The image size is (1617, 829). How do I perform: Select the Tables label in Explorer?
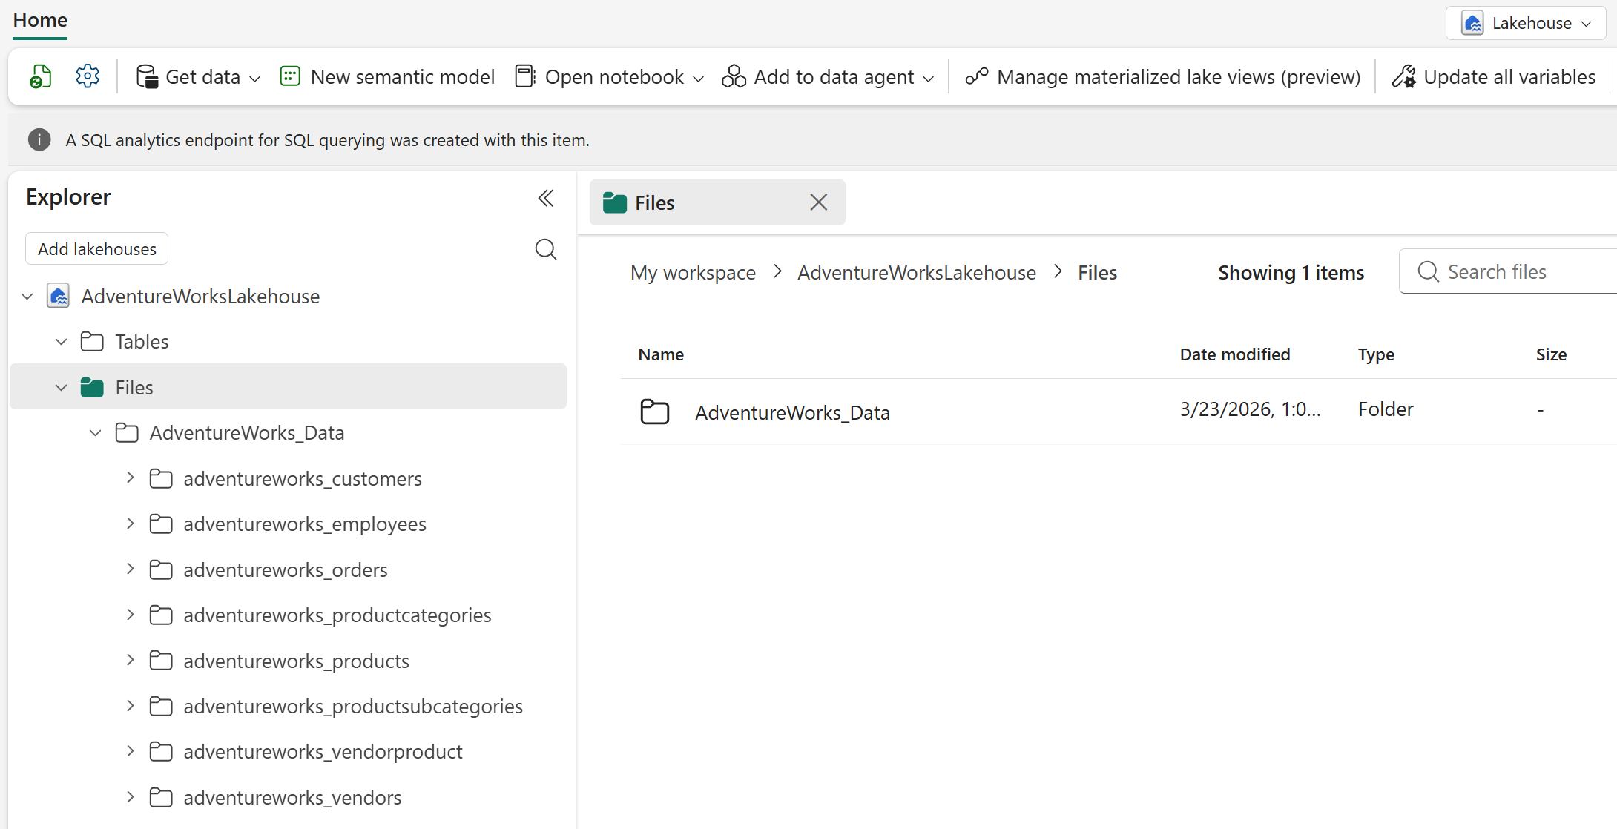tap(142, 342)
